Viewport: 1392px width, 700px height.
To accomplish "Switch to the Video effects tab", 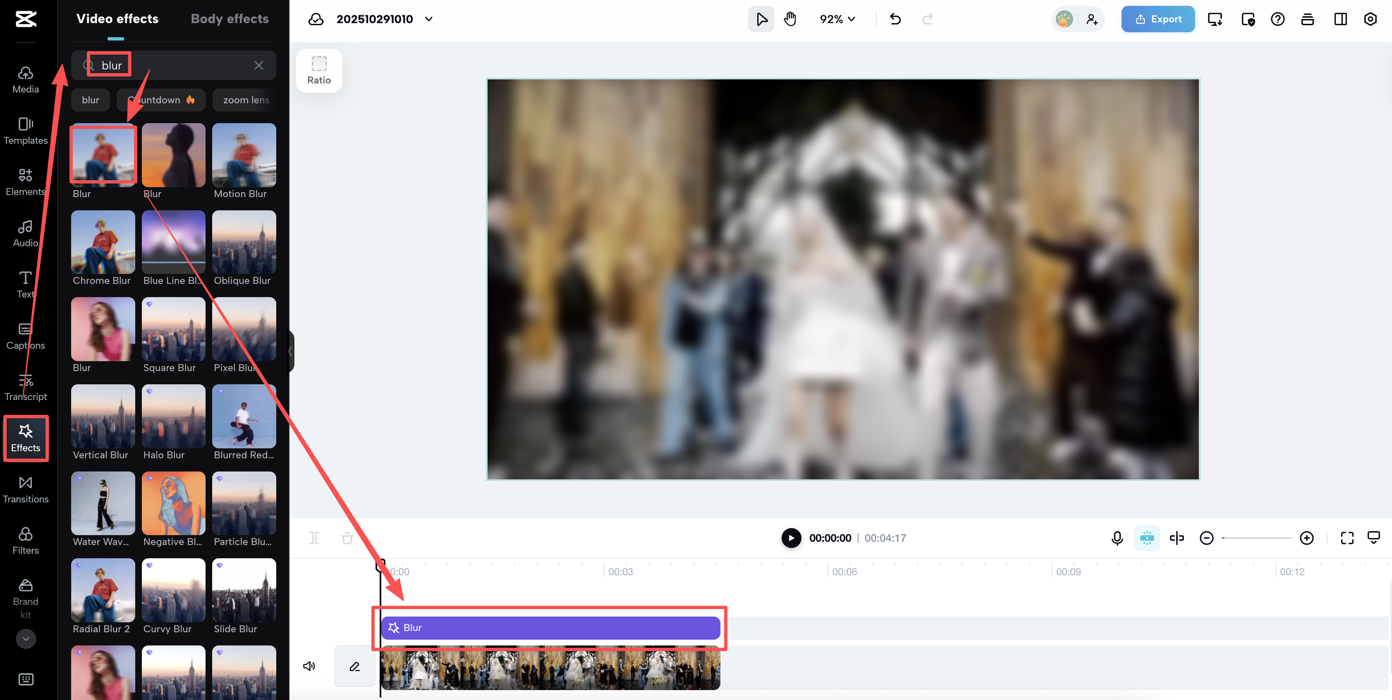I will click(x=117, y=18).
